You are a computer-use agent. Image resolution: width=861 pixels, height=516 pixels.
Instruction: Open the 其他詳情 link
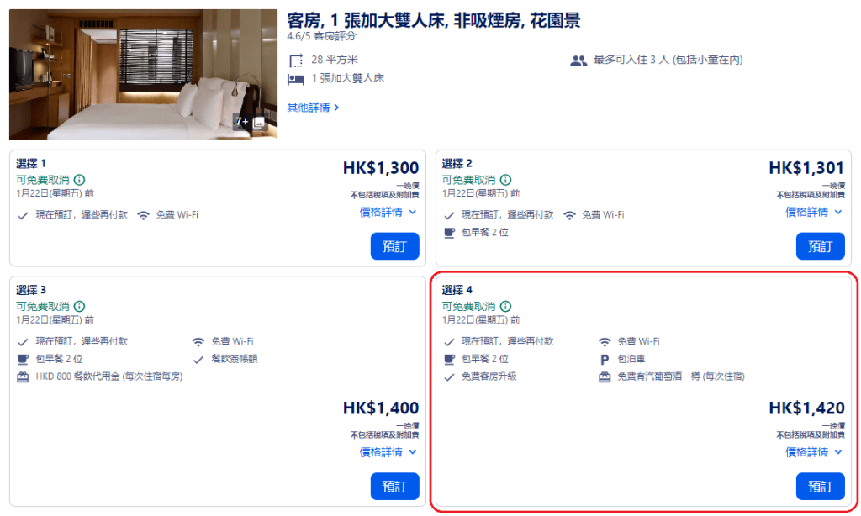313,108
